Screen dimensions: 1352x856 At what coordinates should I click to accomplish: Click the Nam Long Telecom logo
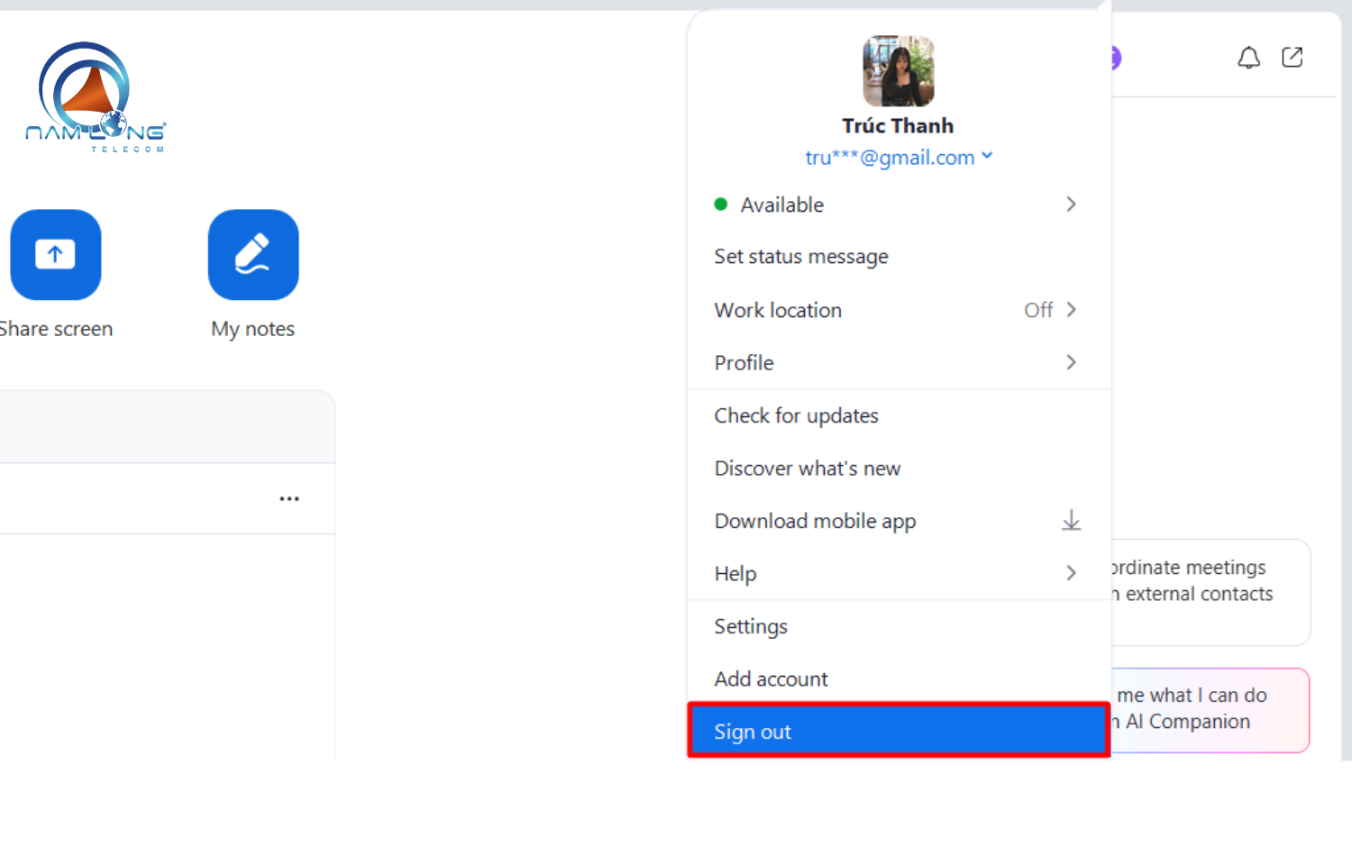click(x=96, y=97)
